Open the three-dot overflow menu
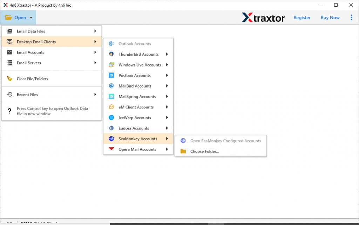 (351, 17)
